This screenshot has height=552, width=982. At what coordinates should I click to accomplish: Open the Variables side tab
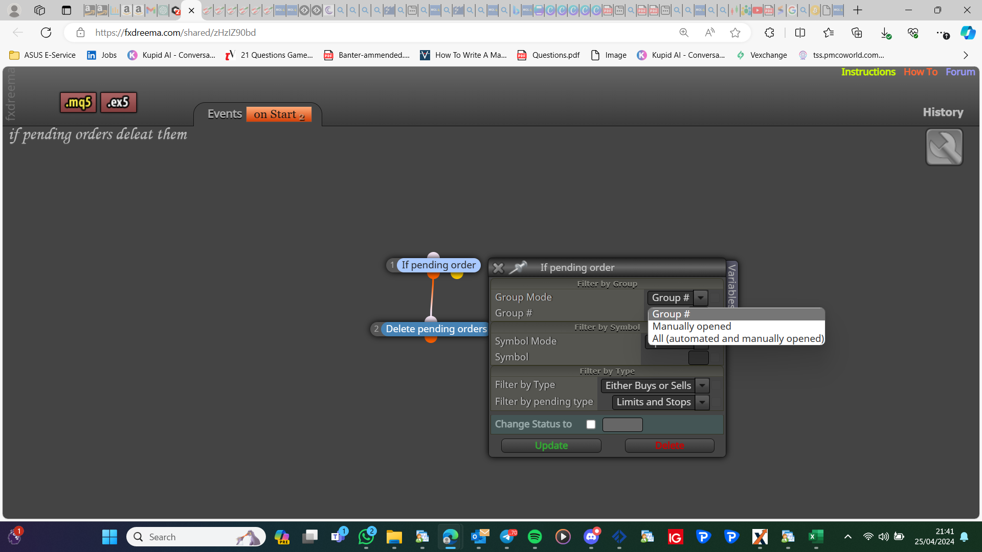click(x=732, y=285)
